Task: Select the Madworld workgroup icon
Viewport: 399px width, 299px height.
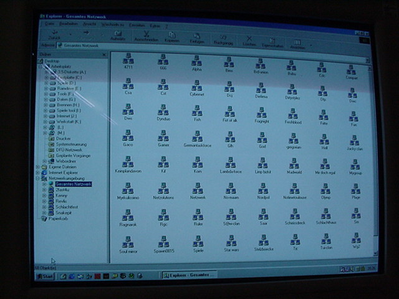Action: tap(294, 166)
